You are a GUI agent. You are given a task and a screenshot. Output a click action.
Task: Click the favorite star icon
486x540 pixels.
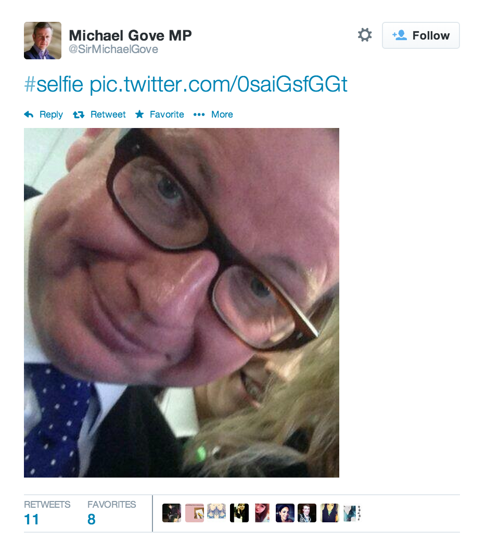tap(139, 114)
